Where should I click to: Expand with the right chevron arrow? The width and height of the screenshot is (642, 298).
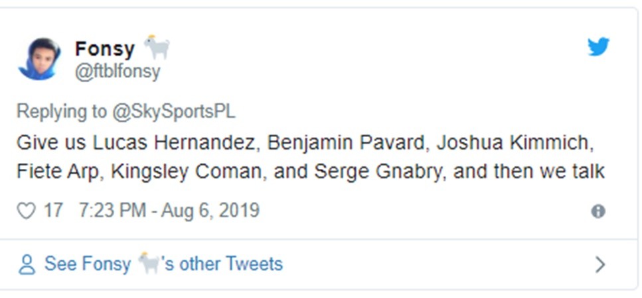pyautogui.click(x=600, y=265)
